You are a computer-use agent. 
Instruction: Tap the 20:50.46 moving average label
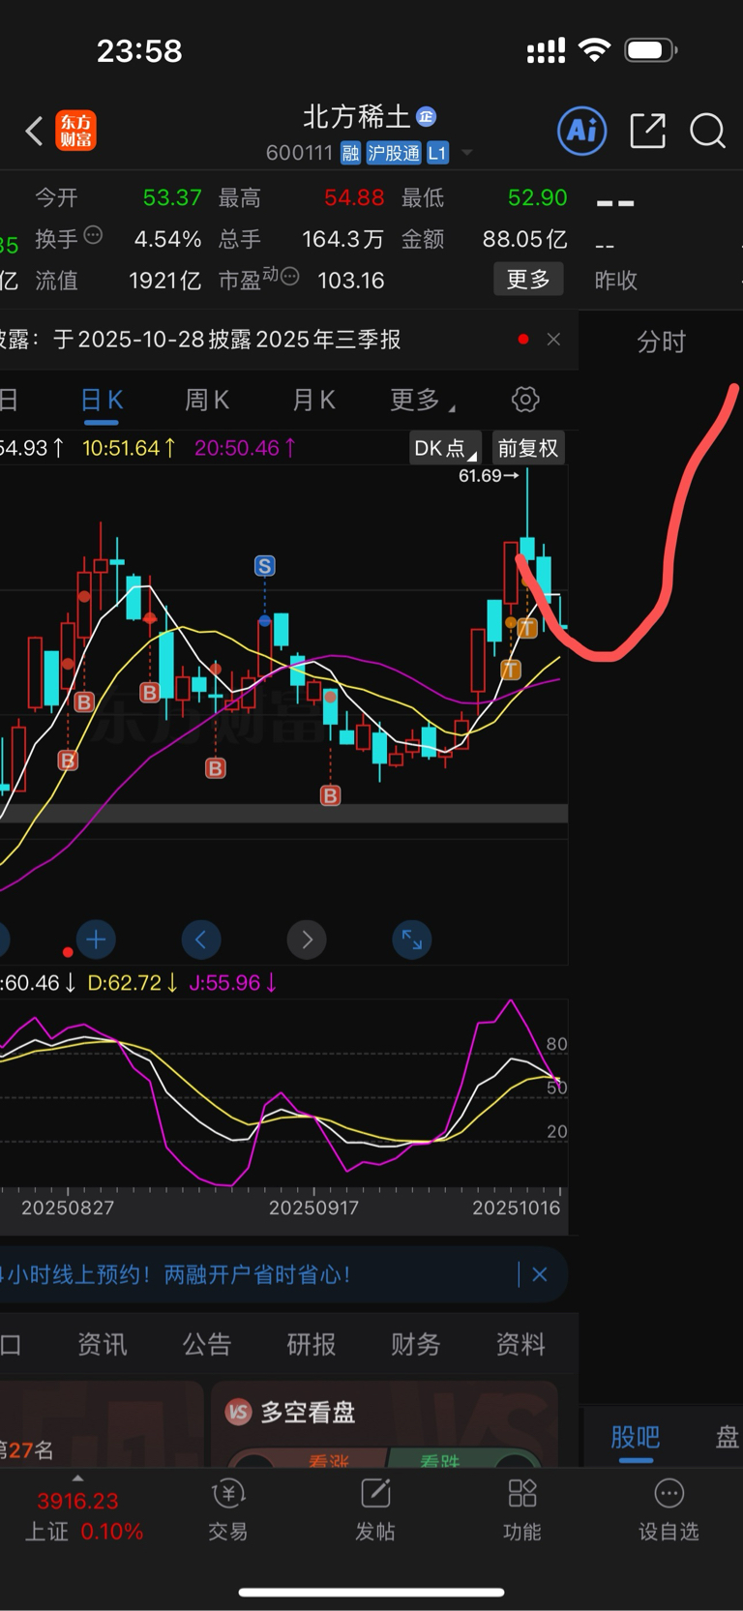click(x=246, y=448)
